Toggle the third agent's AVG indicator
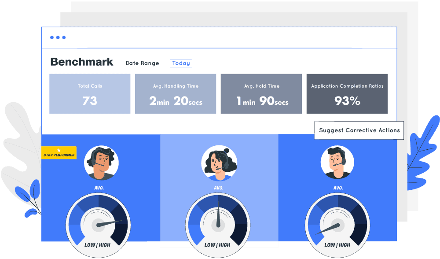Viewport: 440px width, 259px height. point(337,187)
